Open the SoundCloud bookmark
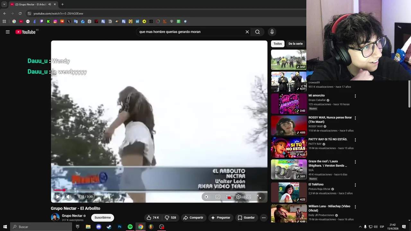The width and height of the screenshot is (411, 231). pos(62,21)
